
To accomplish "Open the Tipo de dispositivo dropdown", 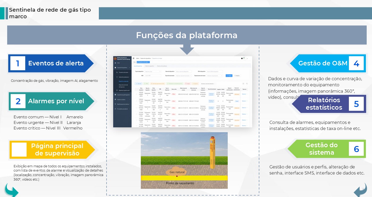I will (x=153, y=71).
